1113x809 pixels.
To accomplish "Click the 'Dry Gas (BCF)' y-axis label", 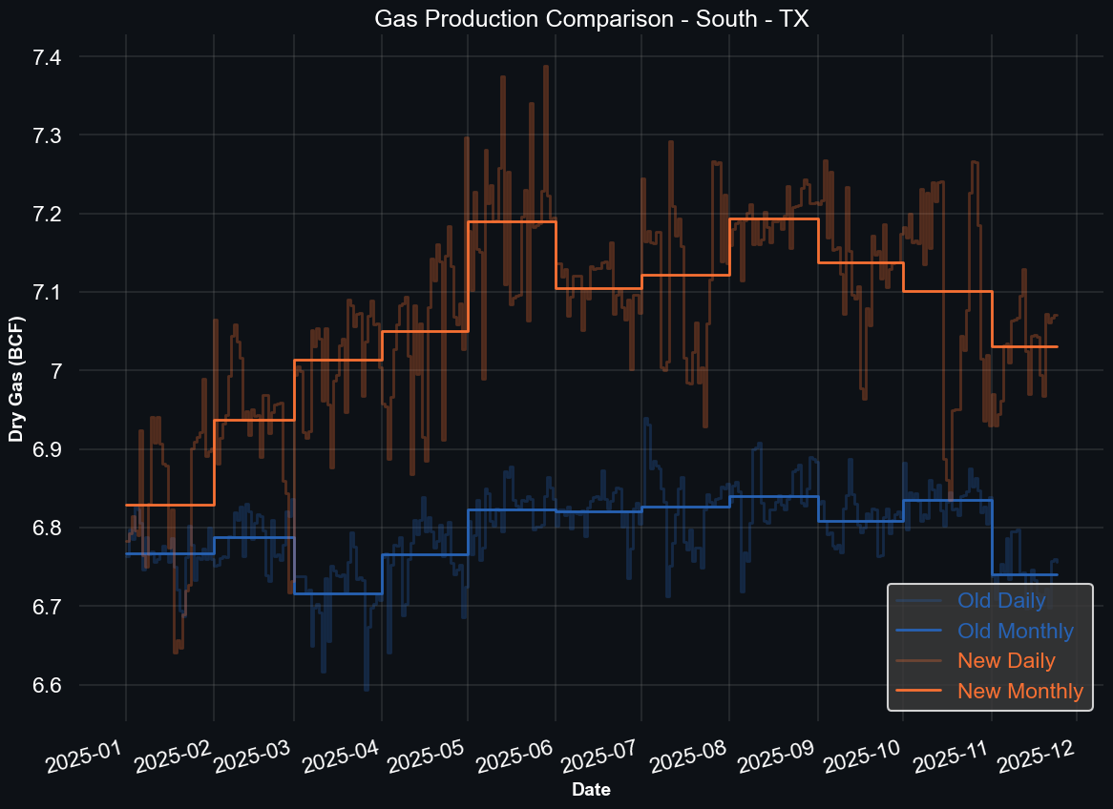I will [16, 379].
